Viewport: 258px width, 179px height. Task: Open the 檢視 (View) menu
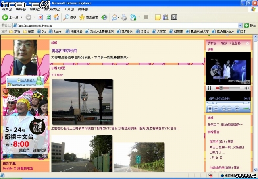[35, 9]
